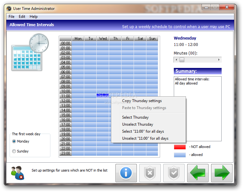243x192 pixels.
Task: Click the Tuesday 08:00 schedule cell
Action: tap(91, 82)
